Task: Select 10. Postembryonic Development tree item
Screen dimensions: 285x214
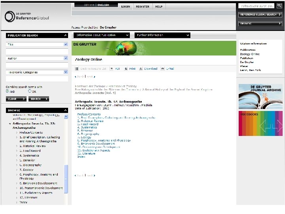Action: coord(41,188)
